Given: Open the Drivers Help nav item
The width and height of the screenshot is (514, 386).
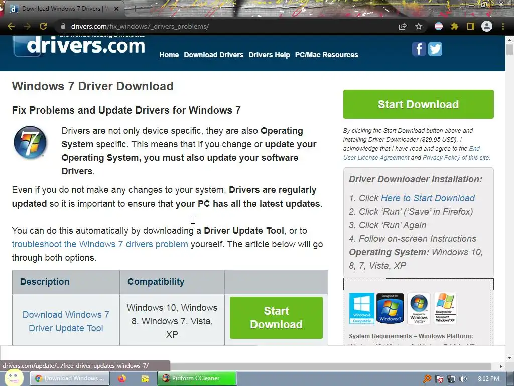Looking at the screenshot, I should tap(269, 55).
